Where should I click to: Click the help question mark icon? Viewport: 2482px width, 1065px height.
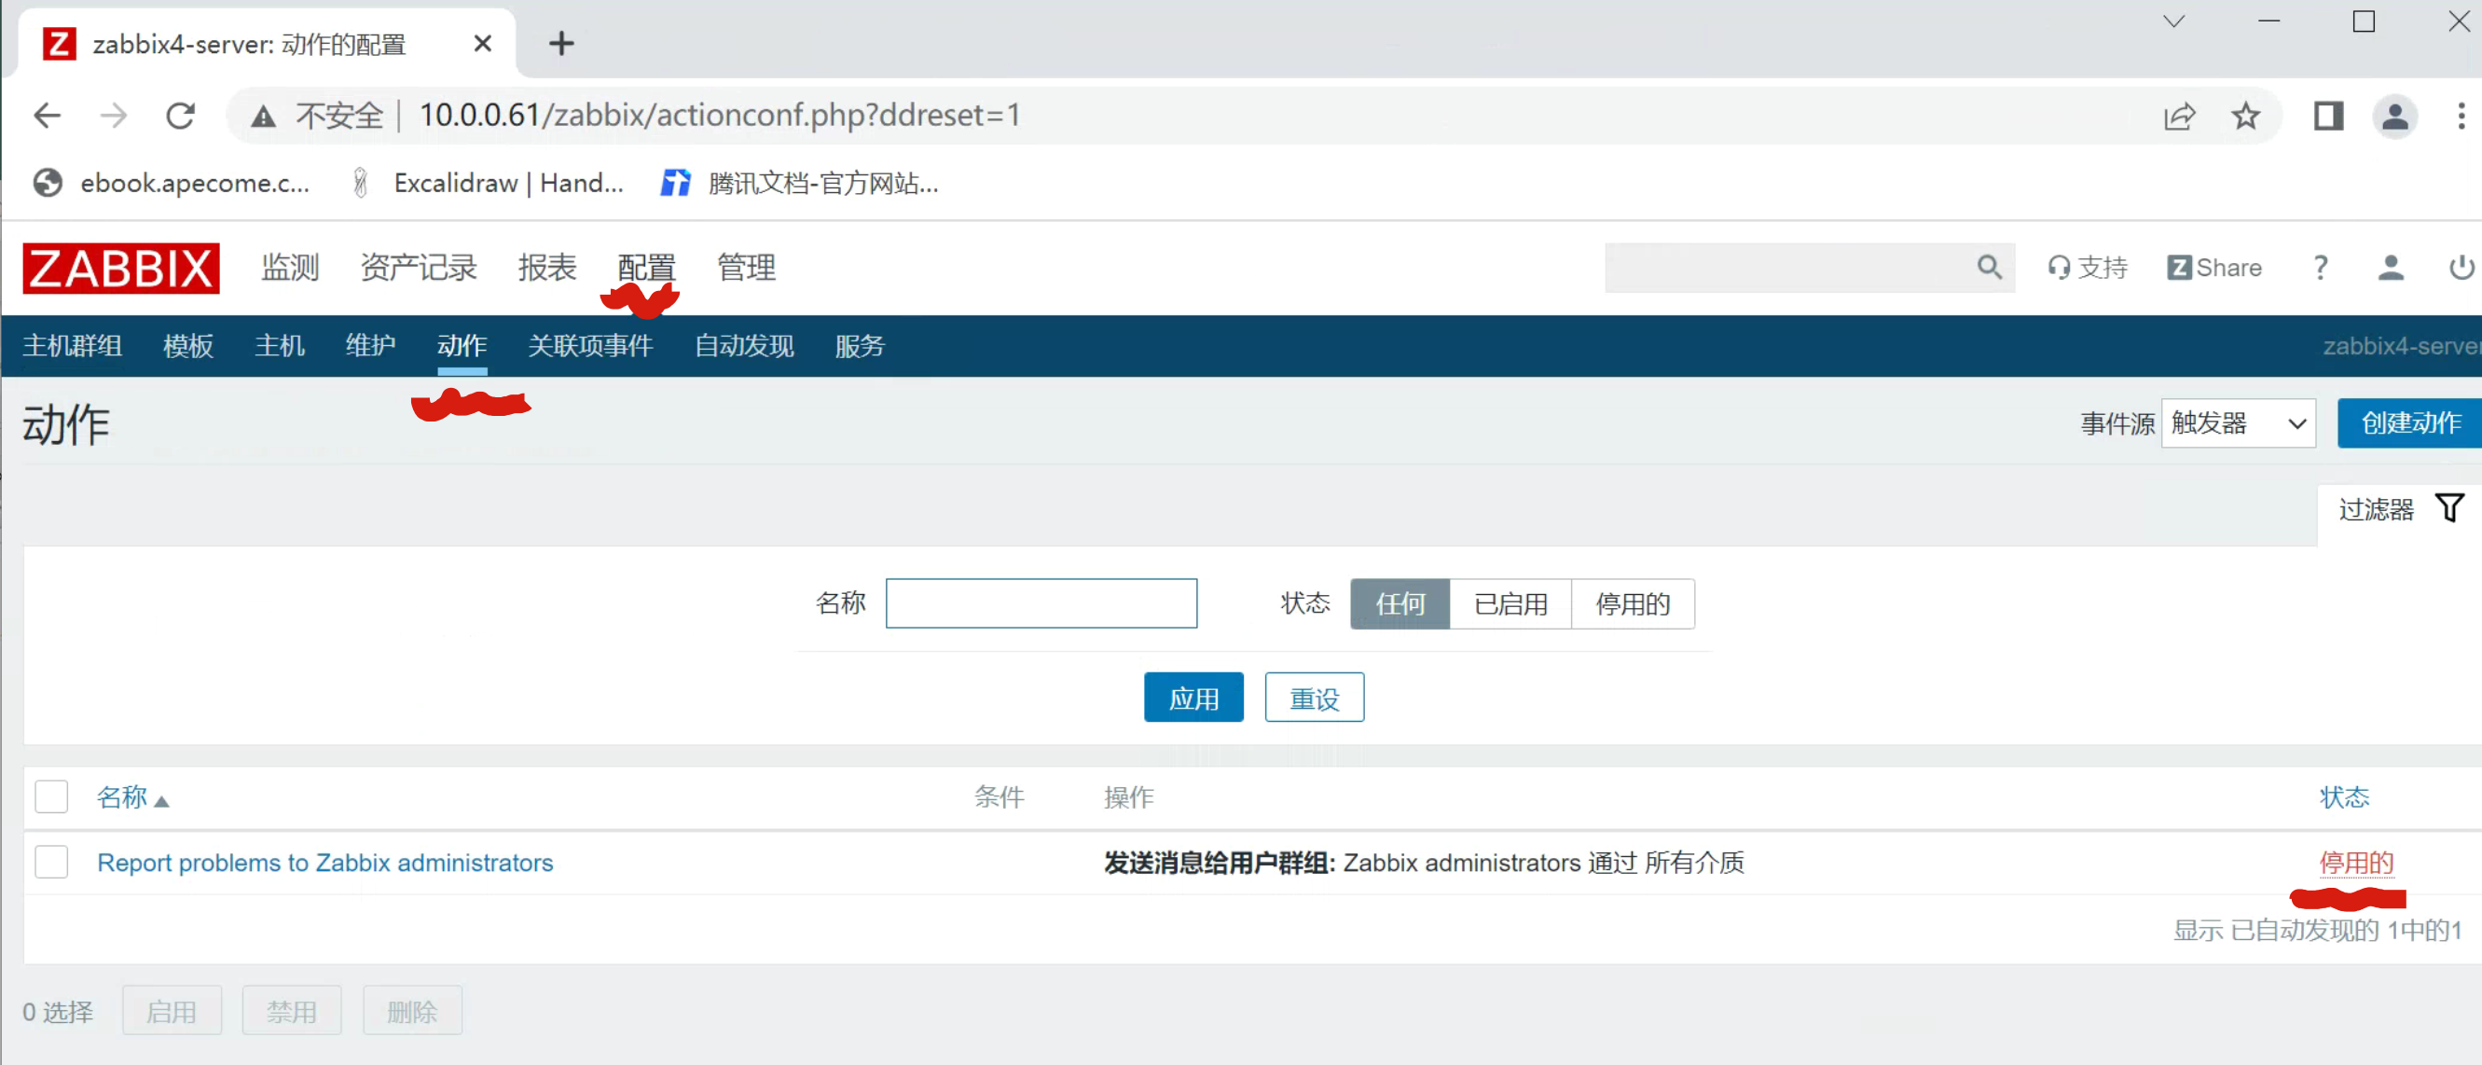tap(2320, 267)
